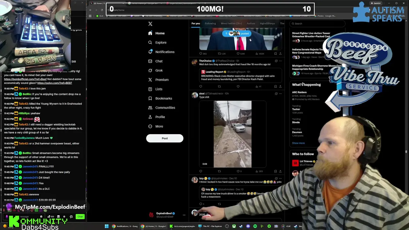The width and height of the screenshot is (409, 230).
Task: Click the Chat button in Kick chat
Action: 80,217
